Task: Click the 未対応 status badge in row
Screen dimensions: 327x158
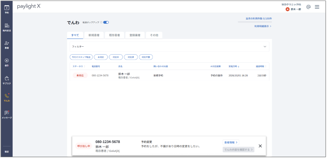Action: 80,76
